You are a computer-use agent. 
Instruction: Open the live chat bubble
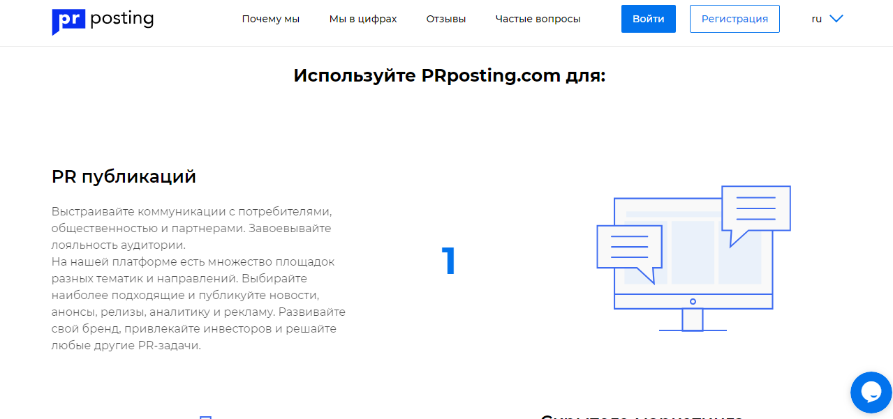(x=871, y=393)
